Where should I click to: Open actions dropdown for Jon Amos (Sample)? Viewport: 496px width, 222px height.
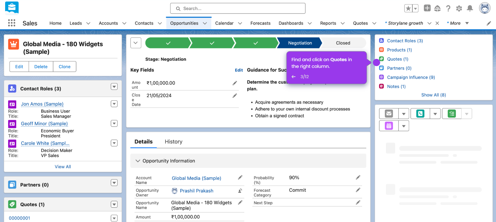click(114, 104)
